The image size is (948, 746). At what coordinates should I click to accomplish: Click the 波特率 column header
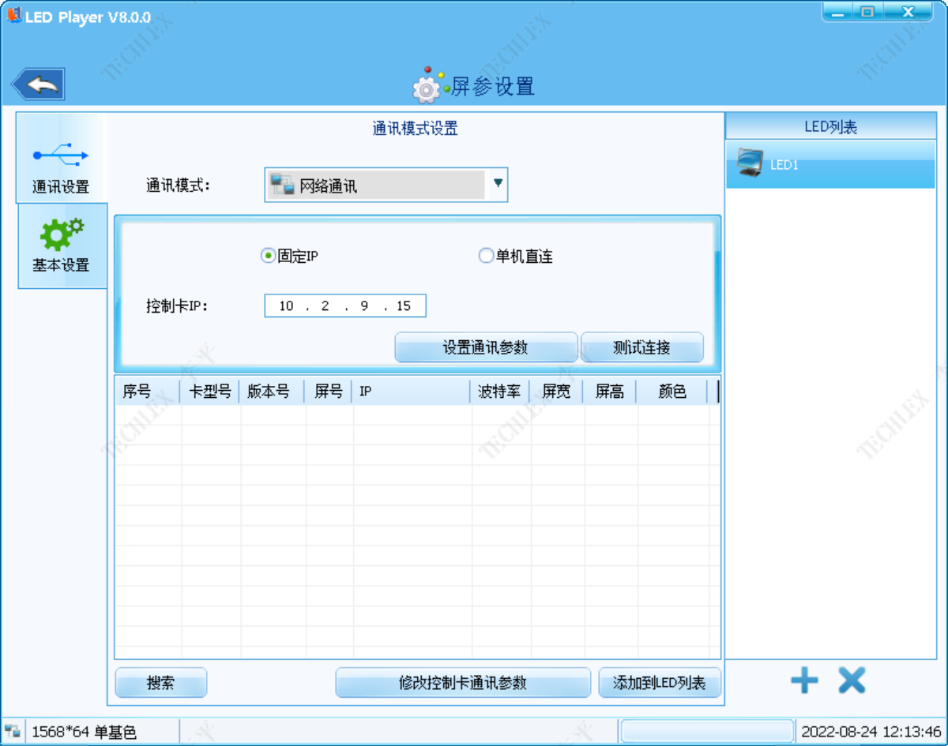pos(500,391)
